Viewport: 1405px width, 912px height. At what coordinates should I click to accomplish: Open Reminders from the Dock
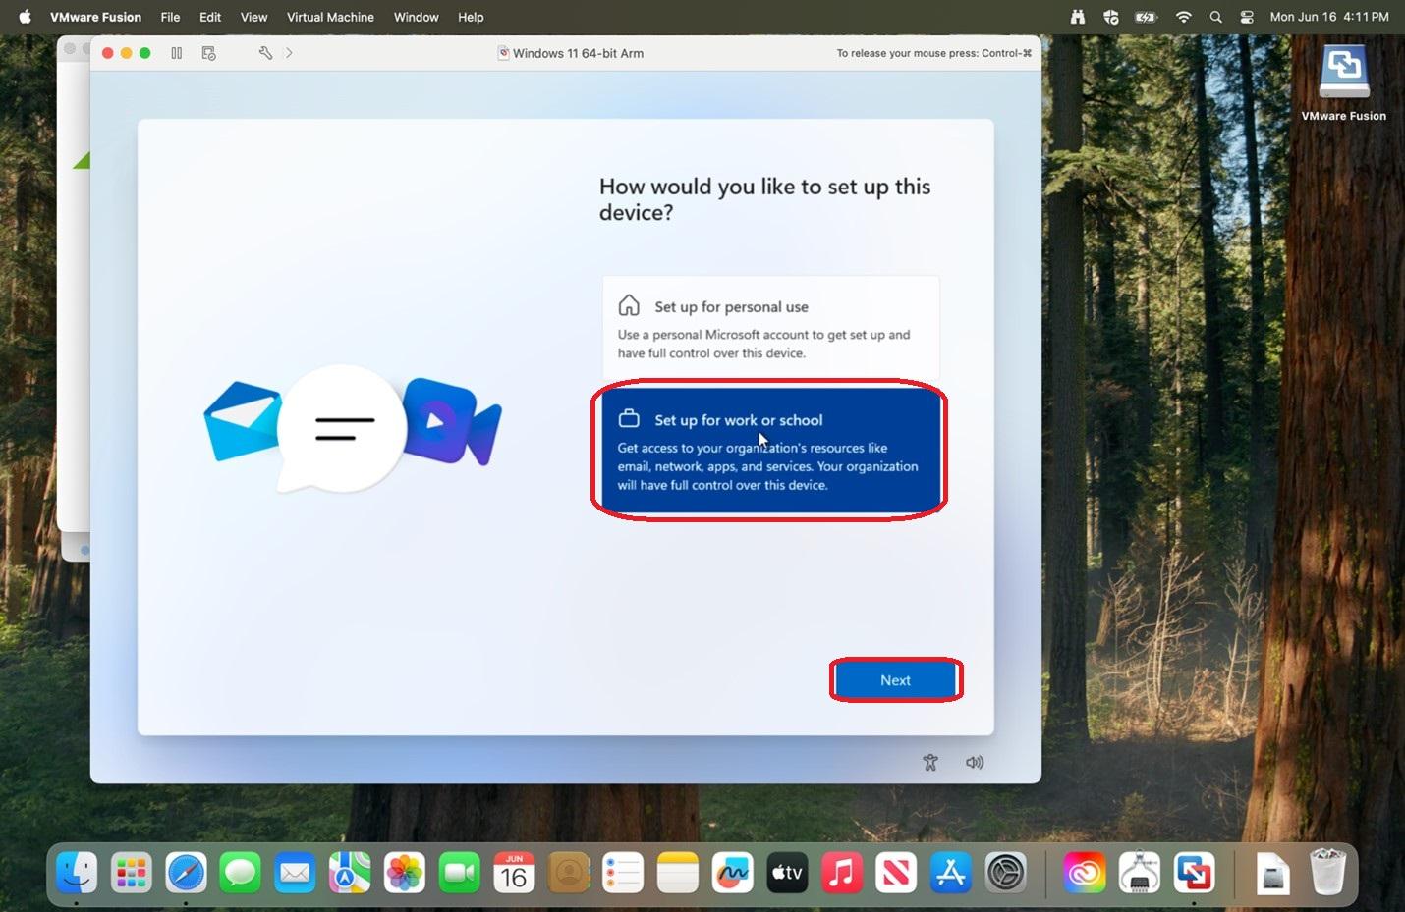coord(623,872)
